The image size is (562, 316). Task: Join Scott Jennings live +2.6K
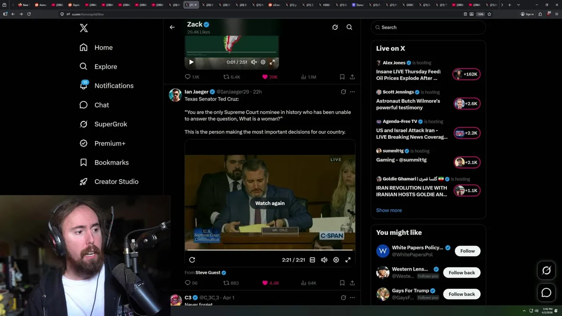click(x=466, y=104)
